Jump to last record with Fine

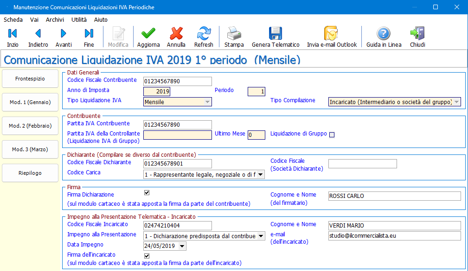click(x=89, y=37)
